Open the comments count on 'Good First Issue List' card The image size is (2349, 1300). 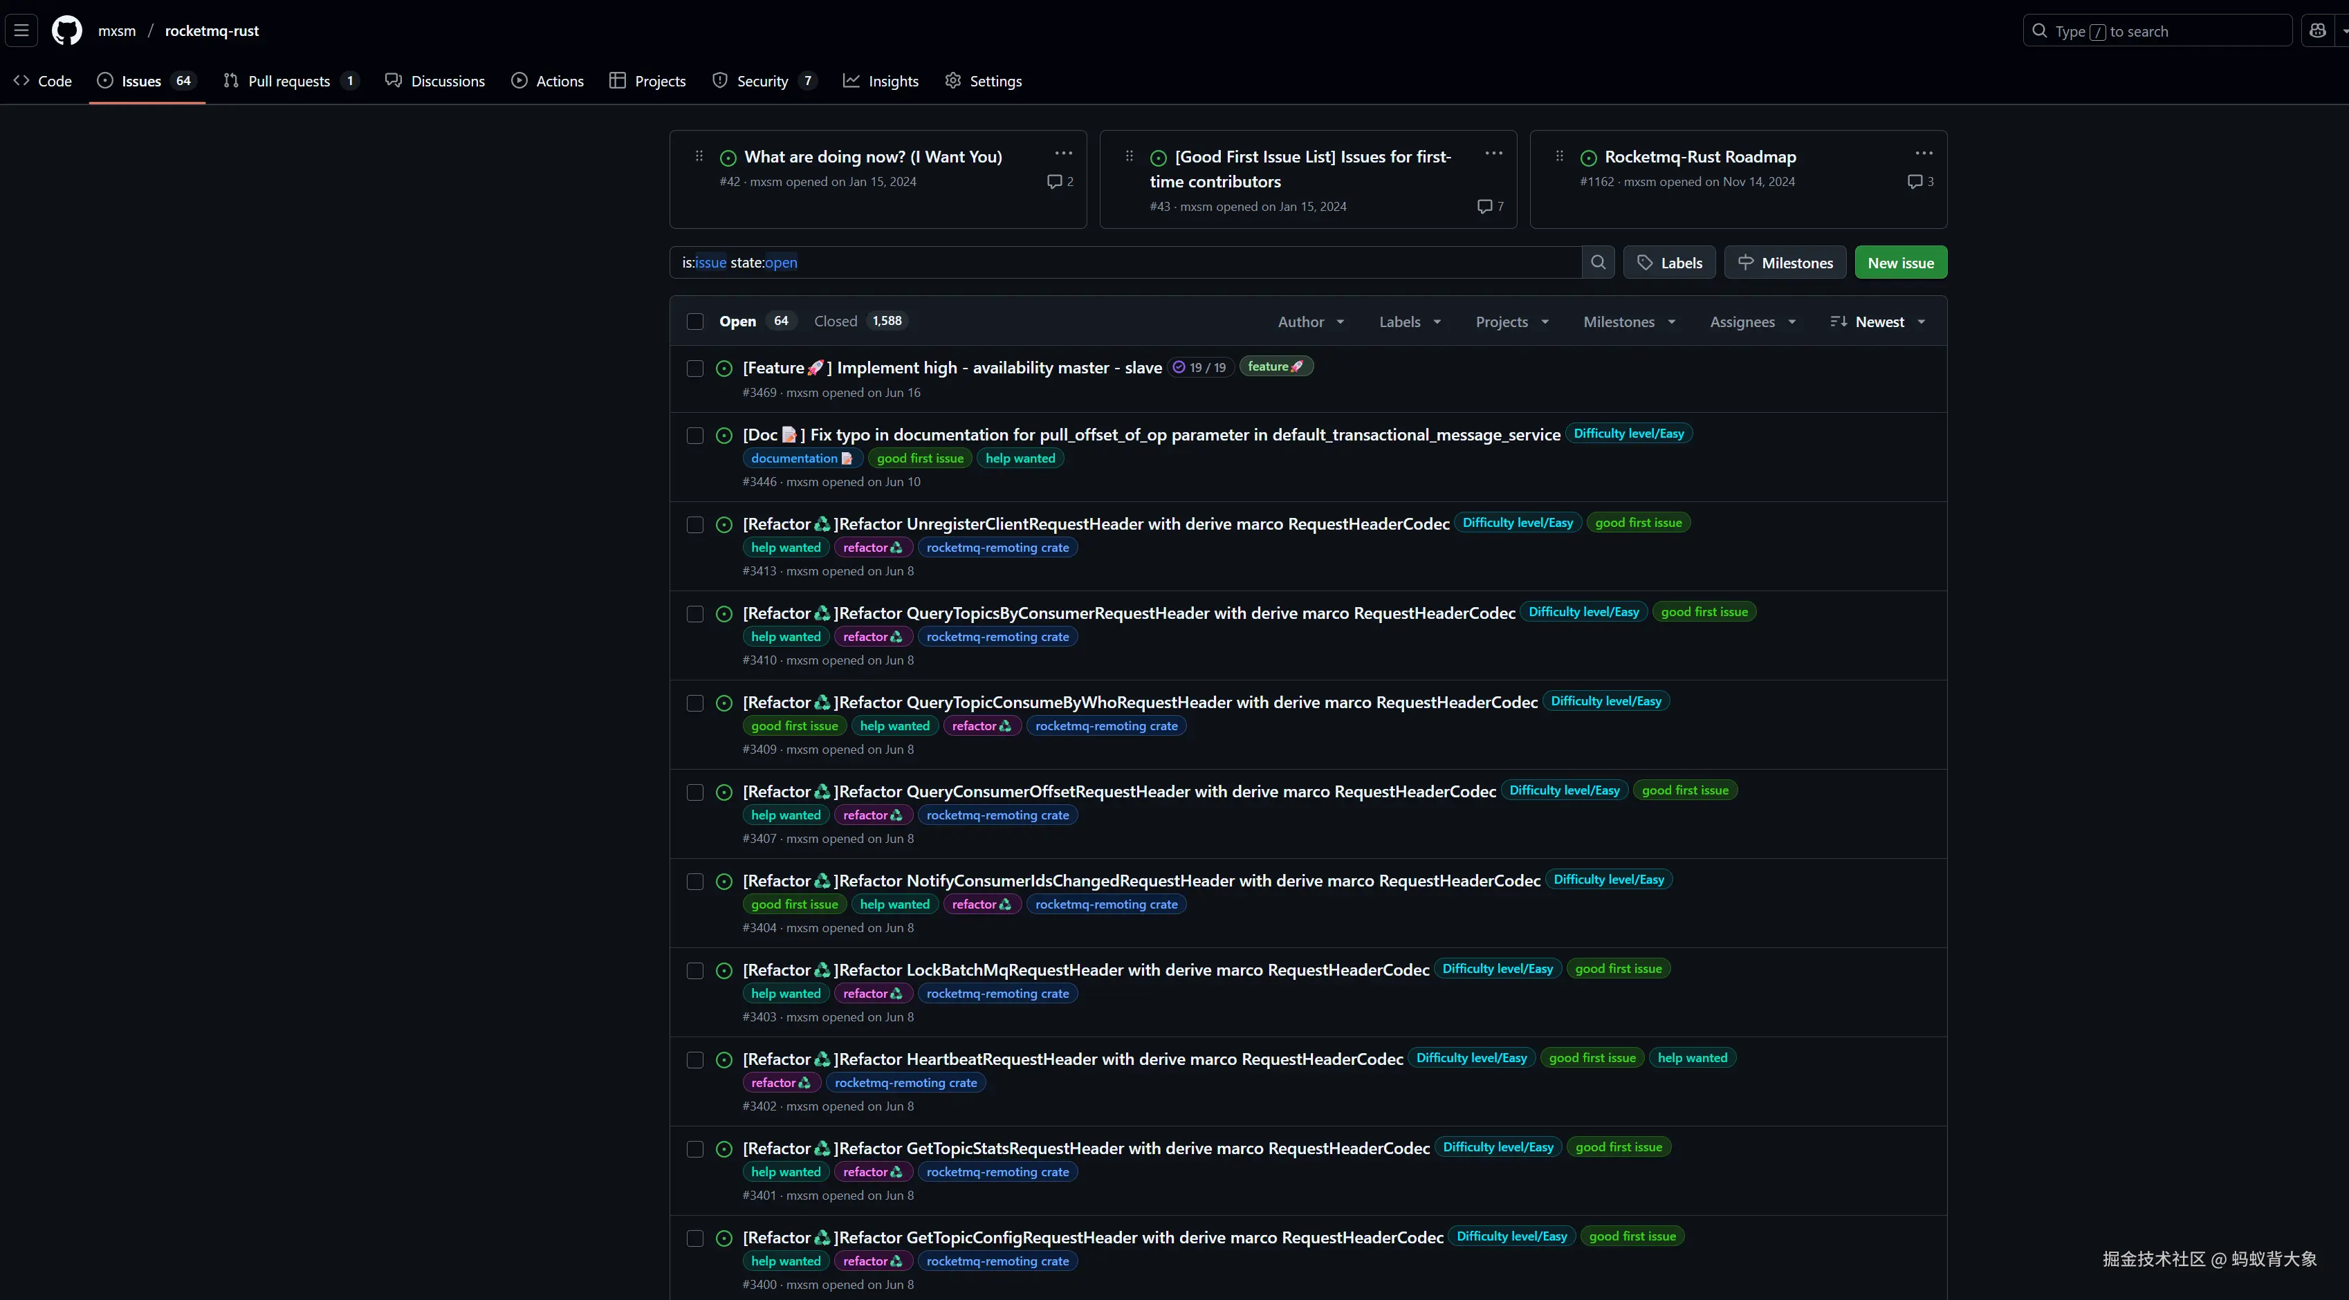point(1491,206)
